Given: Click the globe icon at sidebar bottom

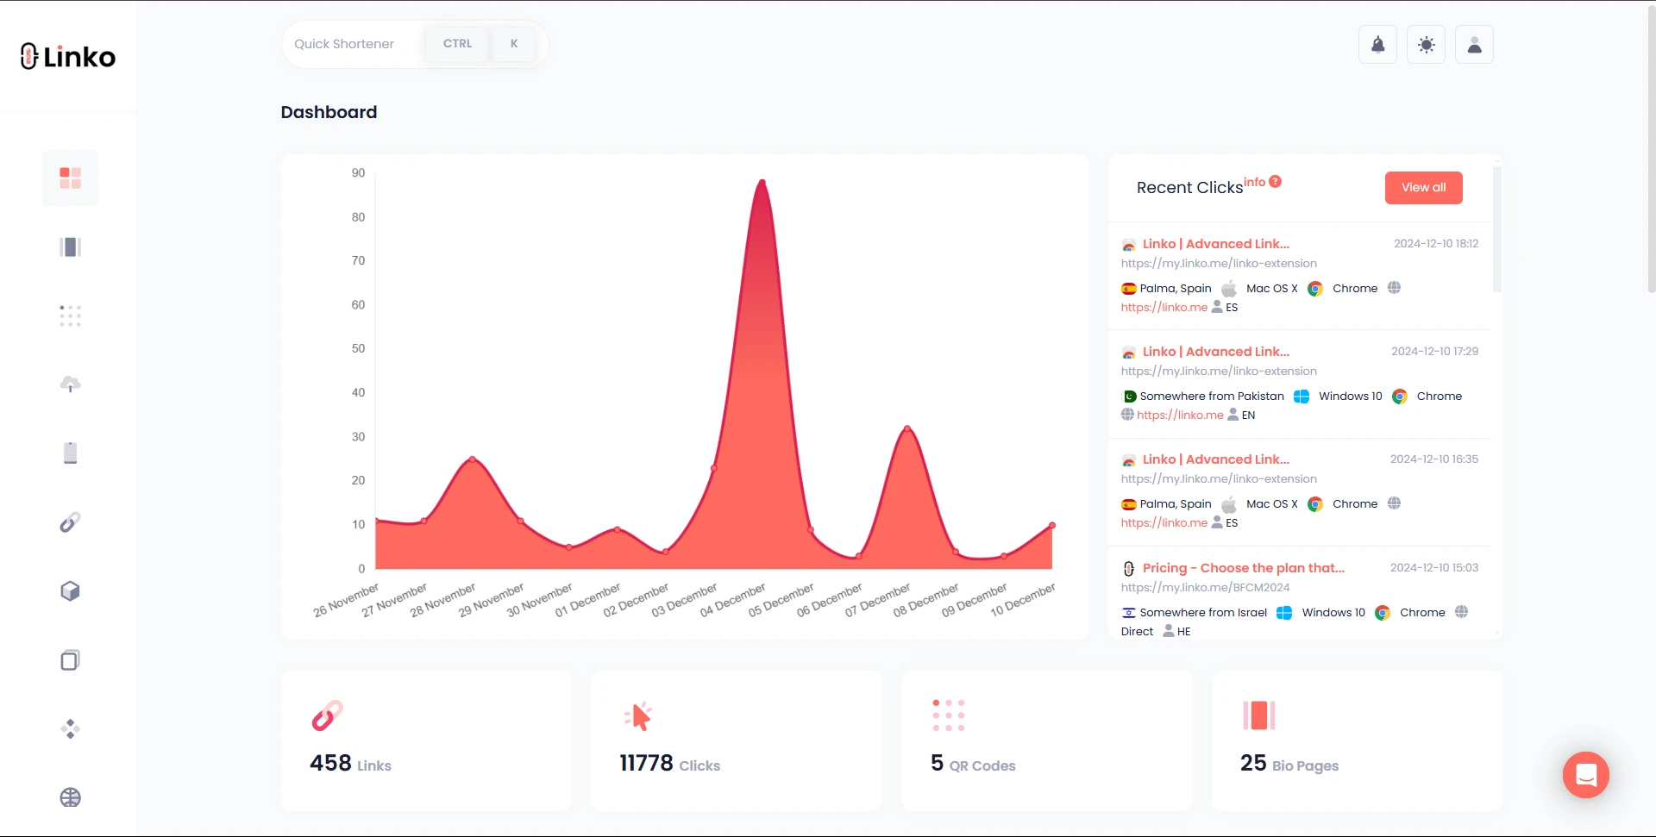Looking at the screenshot, I should pyautogui.click(x=71, y=797).
